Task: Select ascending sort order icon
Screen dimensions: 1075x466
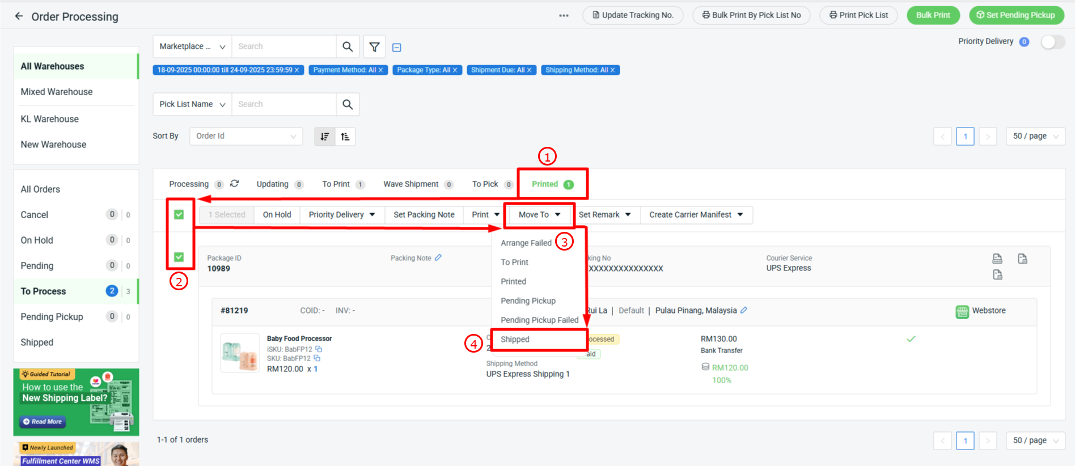Action: tap(345, 137)
